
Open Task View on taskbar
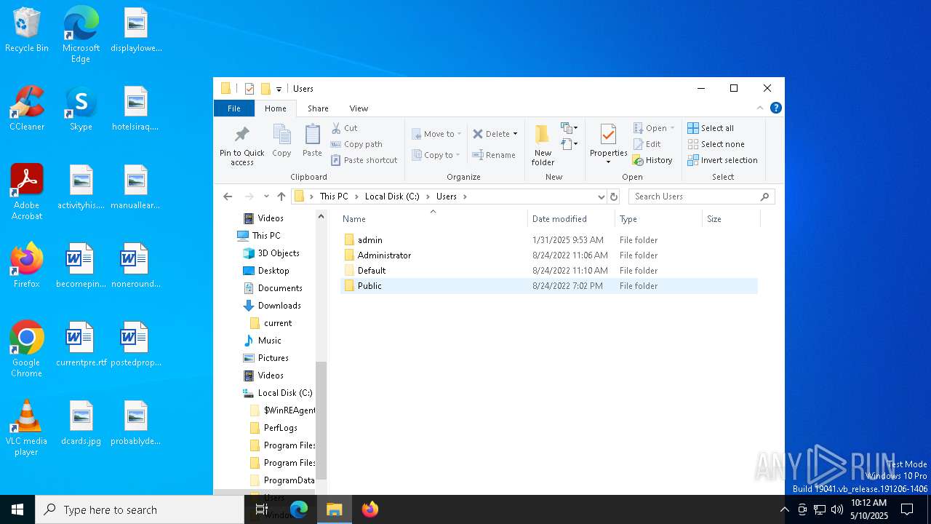262,509
